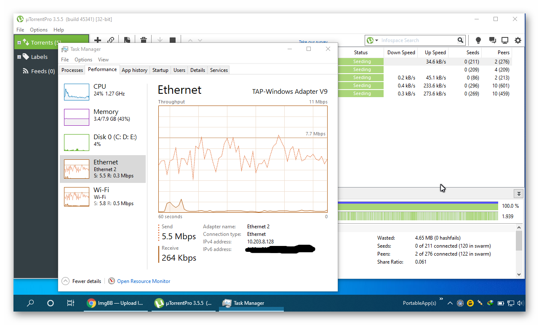Click the Take our survey link

313,42
